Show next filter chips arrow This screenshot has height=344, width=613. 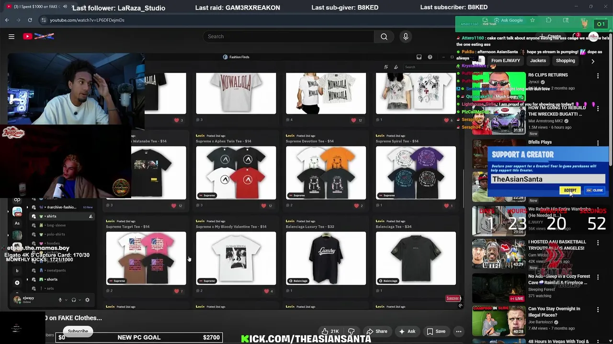pos(592,61)
